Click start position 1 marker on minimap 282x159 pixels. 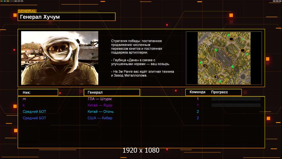tap(205, 66)
